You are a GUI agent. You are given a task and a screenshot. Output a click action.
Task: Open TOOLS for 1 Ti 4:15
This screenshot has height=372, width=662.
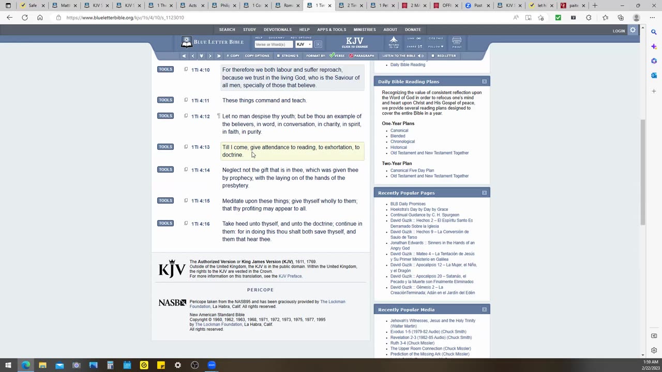pos(165,200)
